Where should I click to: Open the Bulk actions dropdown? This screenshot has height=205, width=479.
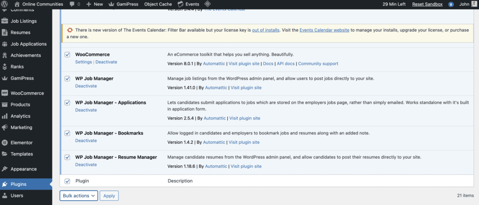[79, 196]
